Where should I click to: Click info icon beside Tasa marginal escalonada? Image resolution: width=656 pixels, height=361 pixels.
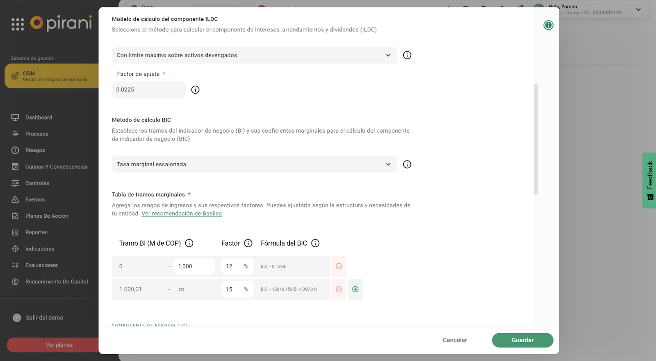[407, 165]
